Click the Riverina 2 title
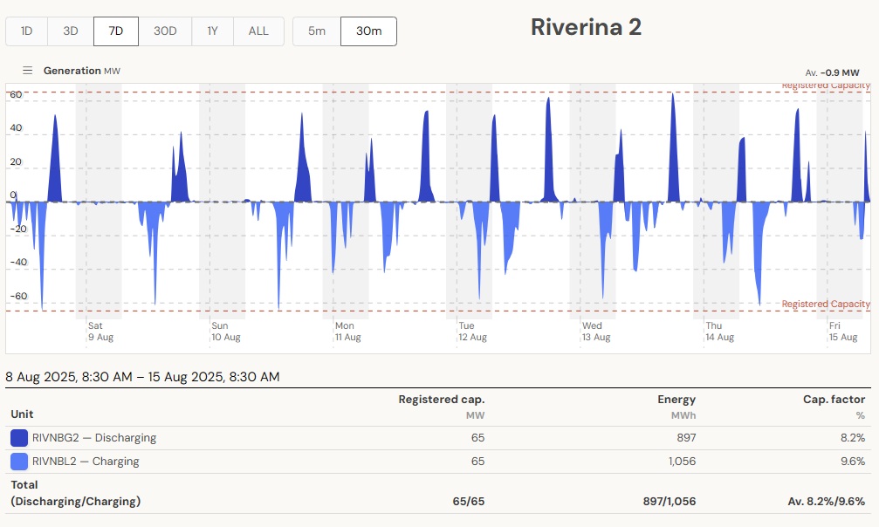879x527 pixels. (586, 27)
